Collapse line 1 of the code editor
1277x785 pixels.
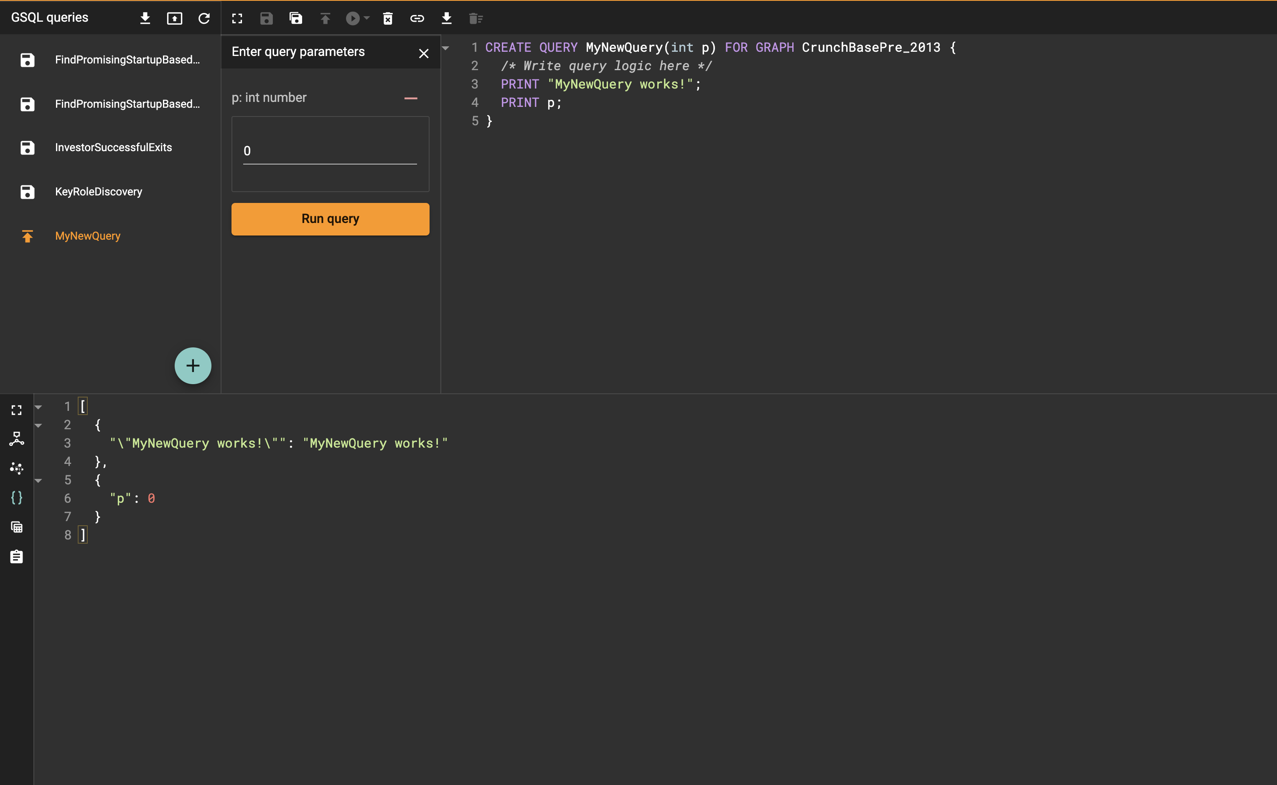point(445,48)
